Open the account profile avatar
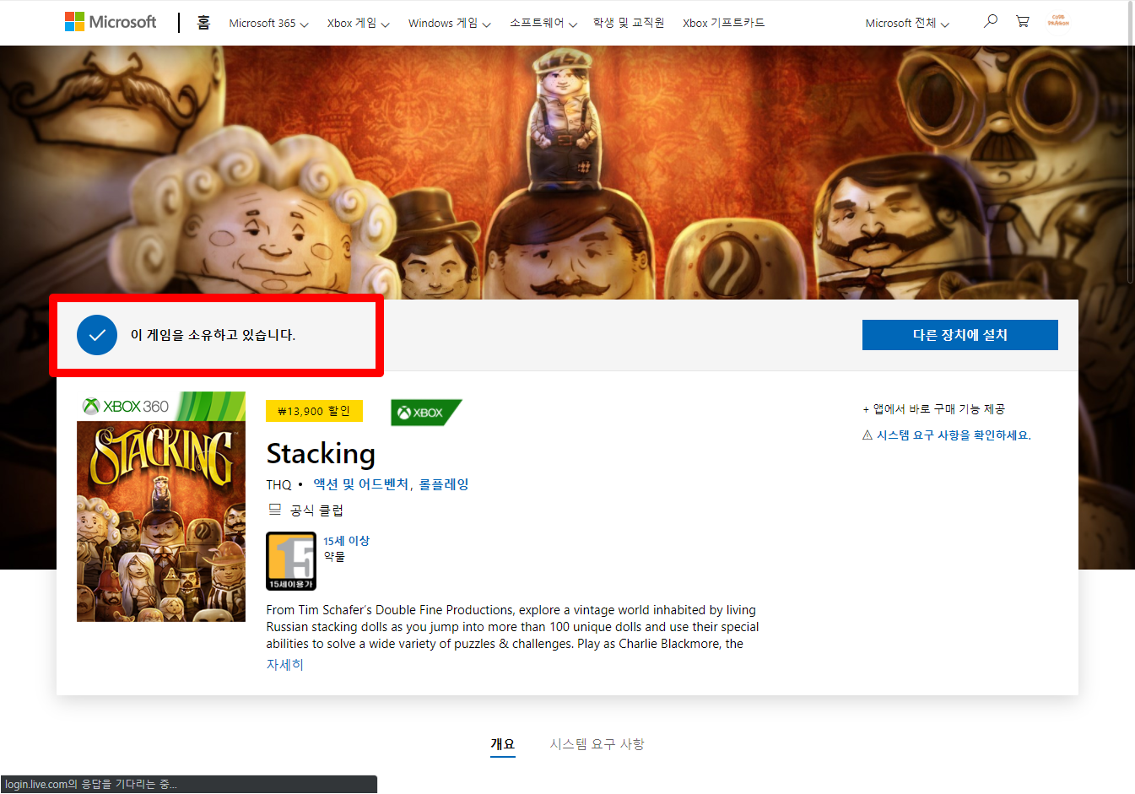This screenshot has height=794, width=1135. [x=1058, y=21]
